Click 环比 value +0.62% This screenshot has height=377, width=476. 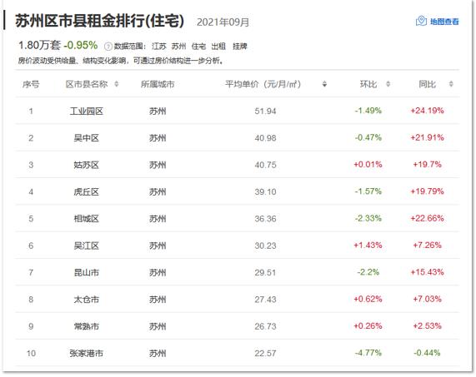368,299
